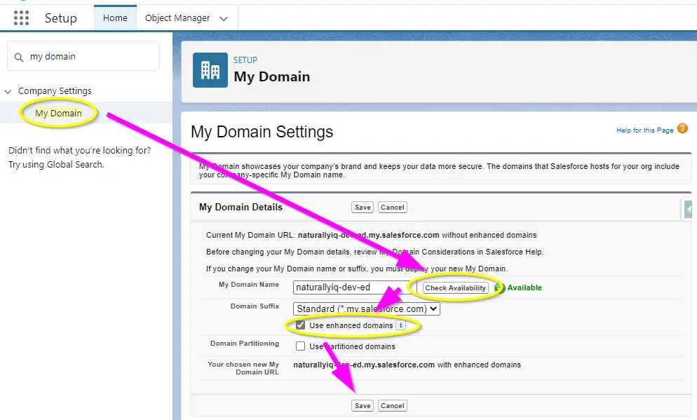
Task: Uncheck Use enhanced domains checkbox
Action: (x=301, y=325)
